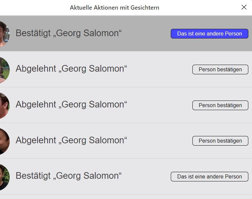Select the second row's face thumbnail
This screenshot has height=199, width=252.
pyautogui.click(x=4, y=70)
